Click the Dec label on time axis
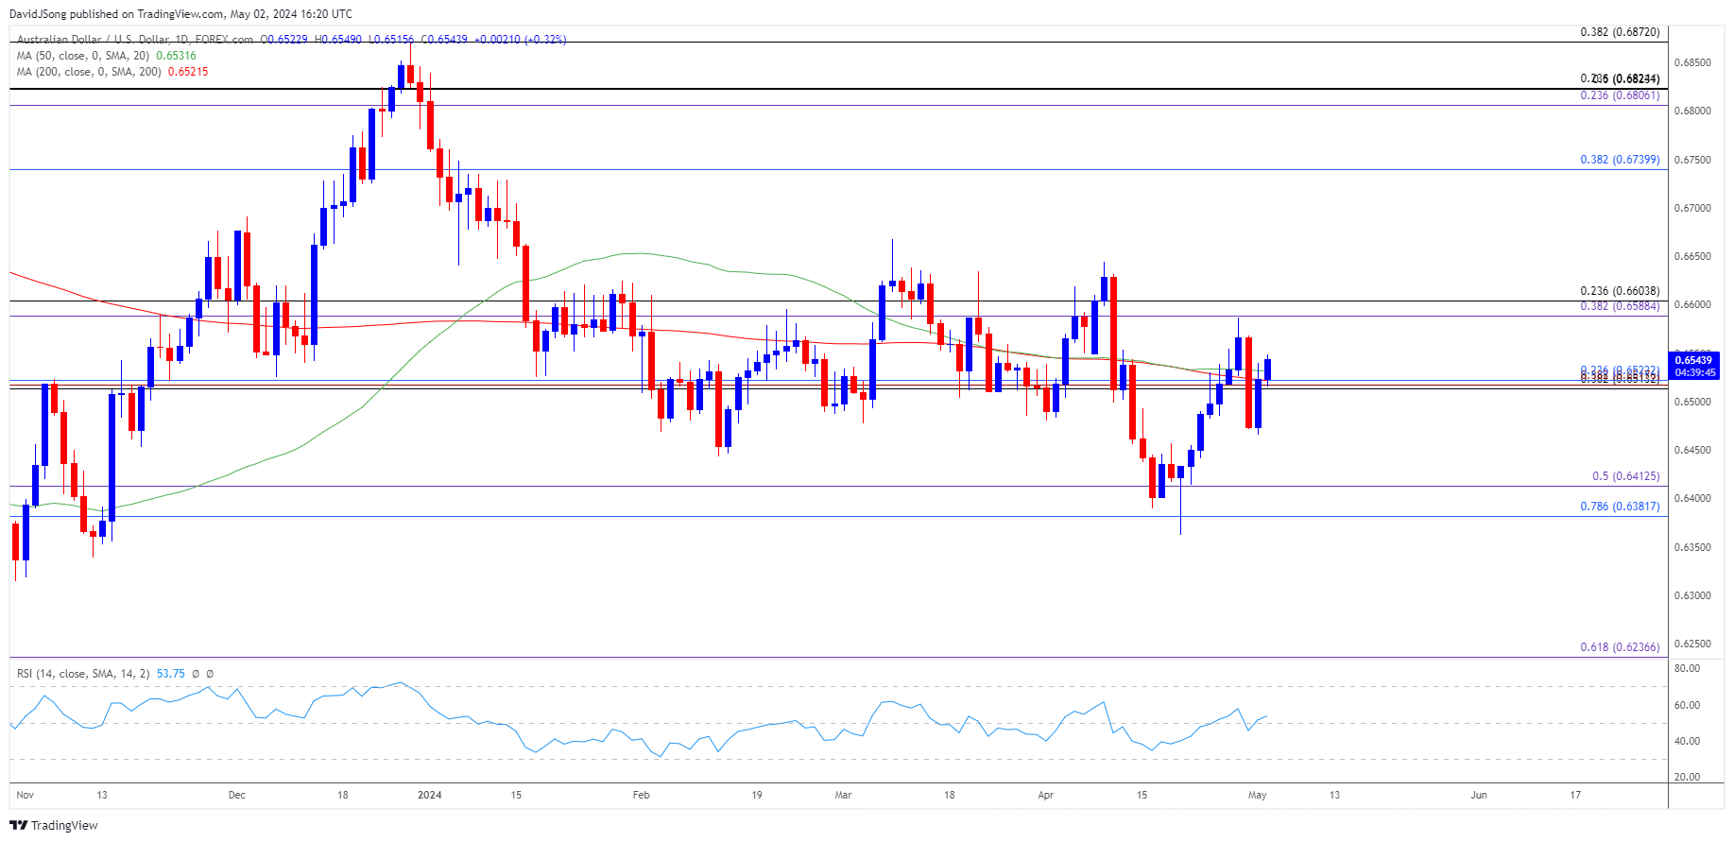The height and width of the screenshot is (842, 1734). tap(237, 795)
